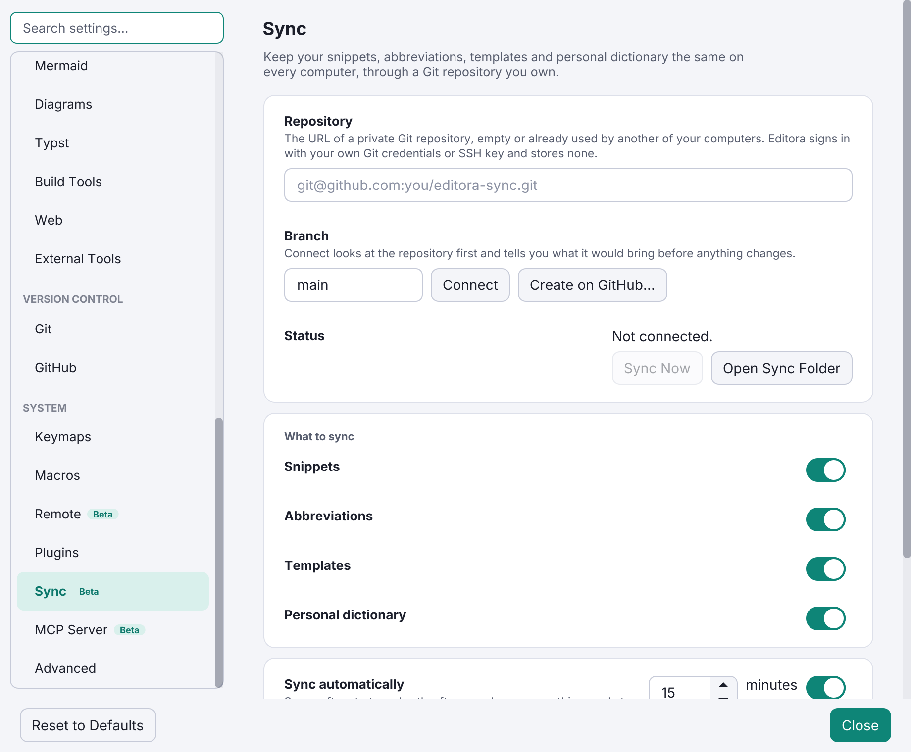Click the Sync page title

284,29
